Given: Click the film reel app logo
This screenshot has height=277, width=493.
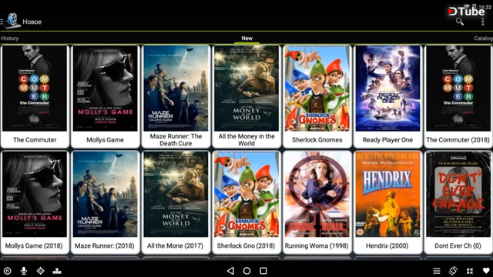Looking at the screenshot, I should (12, 21).
